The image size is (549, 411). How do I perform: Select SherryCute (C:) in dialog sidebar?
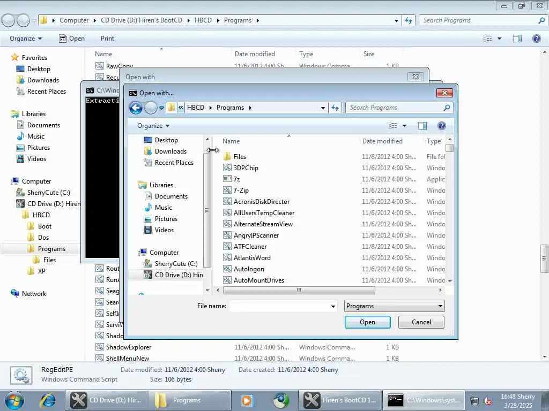[x=176, y=264]
